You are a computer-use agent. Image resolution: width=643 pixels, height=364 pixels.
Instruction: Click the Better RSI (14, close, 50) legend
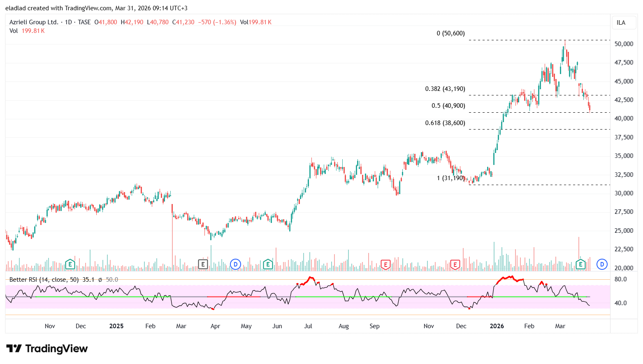pos(44,280)
